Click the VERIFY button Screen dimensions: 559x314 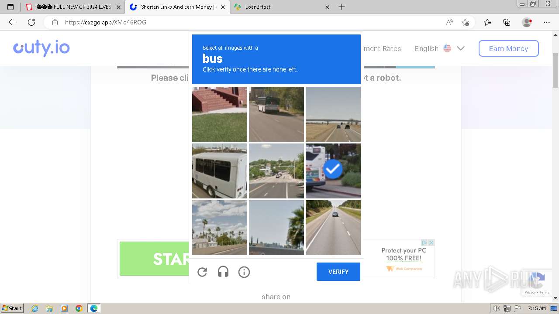[x=338, y=272]
